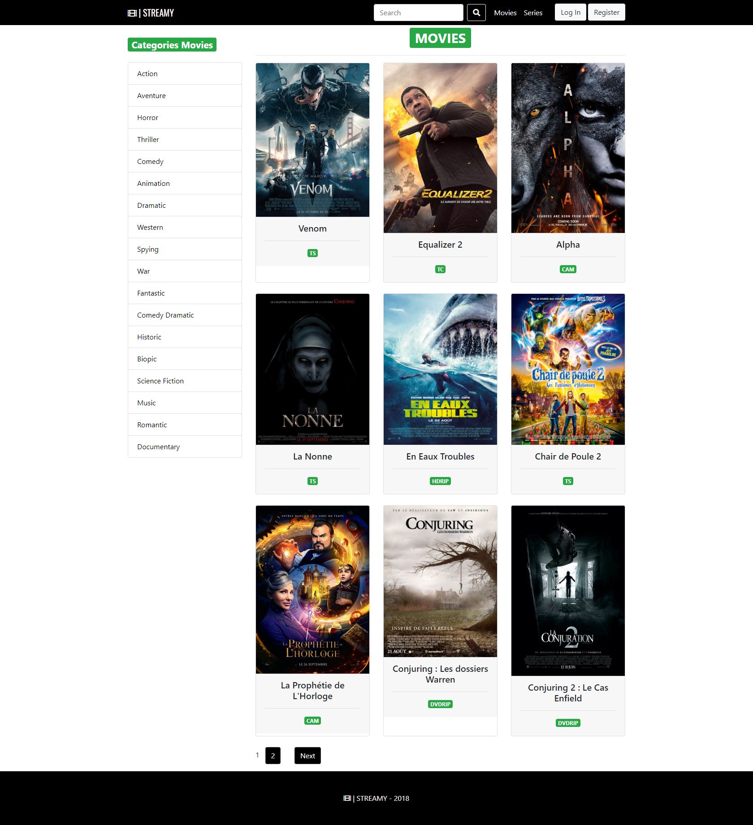Open the Spying category
The width and height of the screenshot is (753, 825).
point(185,249)
